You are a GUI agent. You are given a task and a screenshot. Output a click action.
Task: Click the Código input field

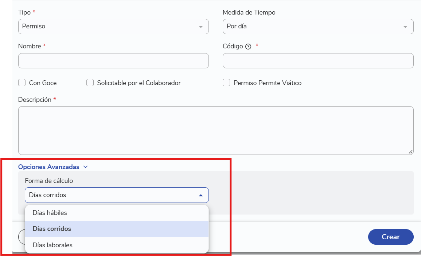318,61
